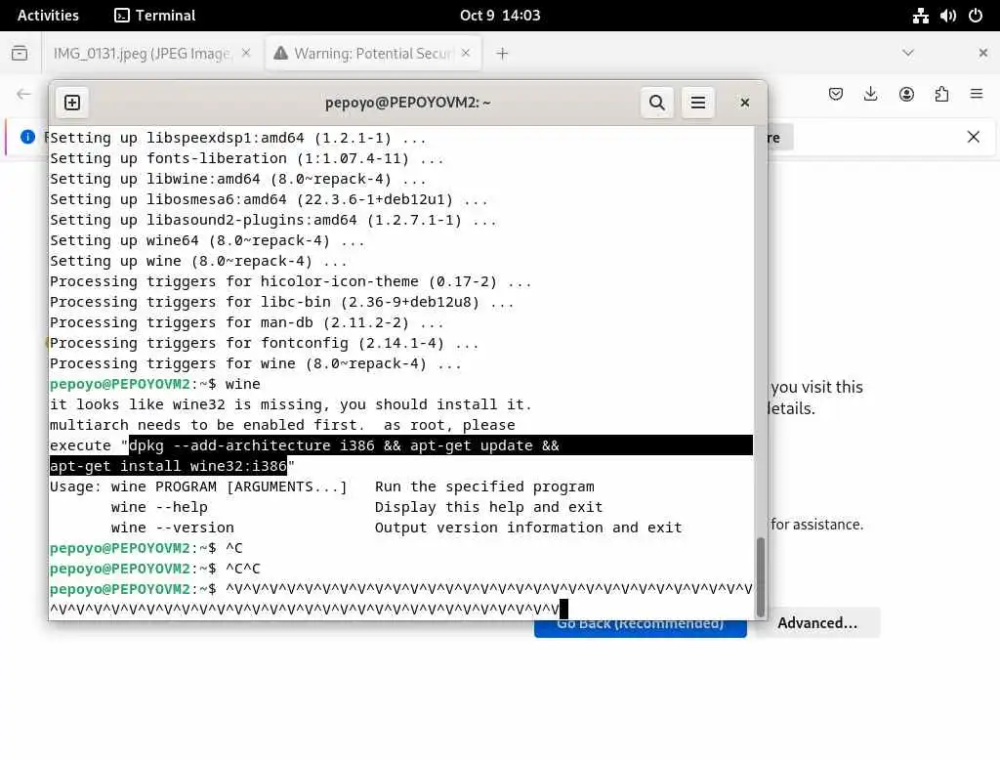
Task: Click 'Setting up fonts-liberation' line
Action: point(247,158)
